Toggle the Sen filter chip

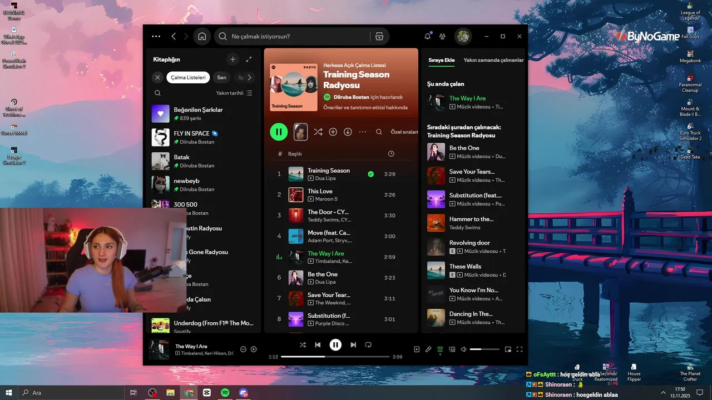click(221, 77)
